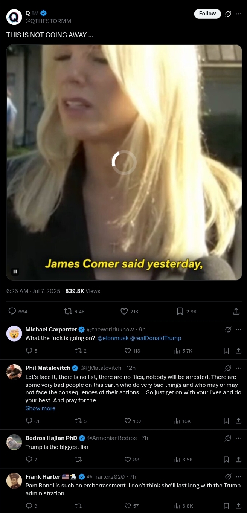Image resolution: width=247 pixels, height=513 pixels.
Task: Repost Bedros Hajian PhD's reply
Action: (79, 460)
